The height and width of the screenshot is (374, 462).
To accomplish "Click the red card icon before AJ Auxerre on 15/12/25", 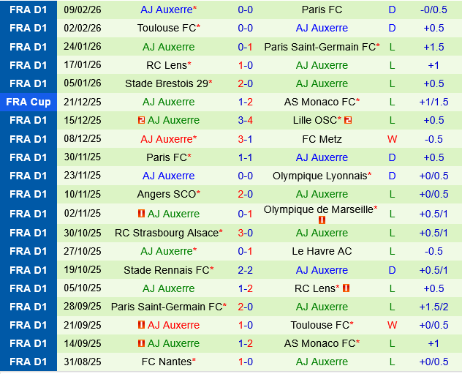I will click(x=140, y=120).
